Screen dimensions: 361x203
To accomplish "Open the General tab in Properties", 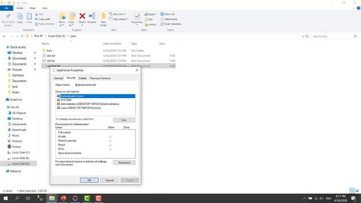I will coord(59,78).
